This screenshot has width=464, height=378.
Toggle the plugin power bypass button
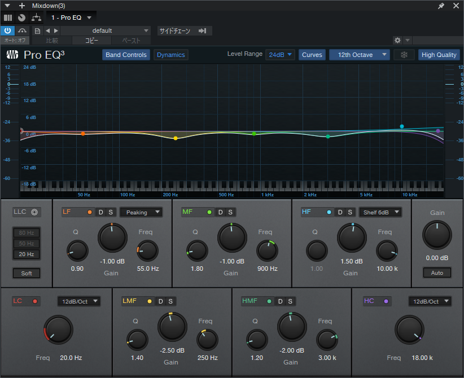(7, 30)
